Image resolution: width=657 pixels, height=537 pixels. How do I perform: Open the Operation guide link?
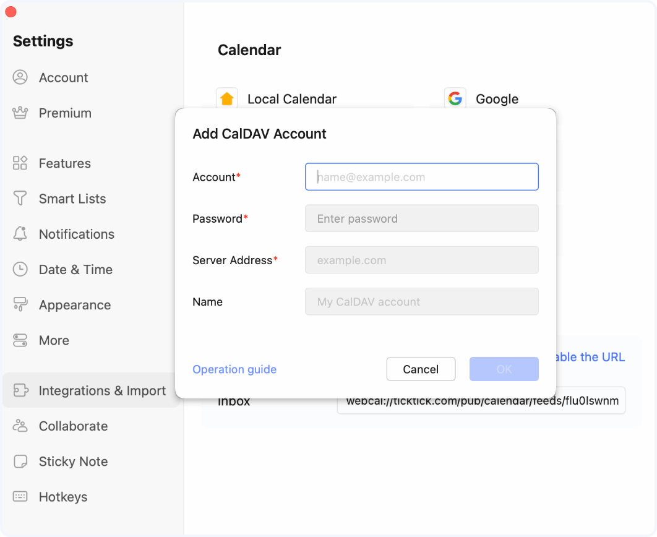234,369
